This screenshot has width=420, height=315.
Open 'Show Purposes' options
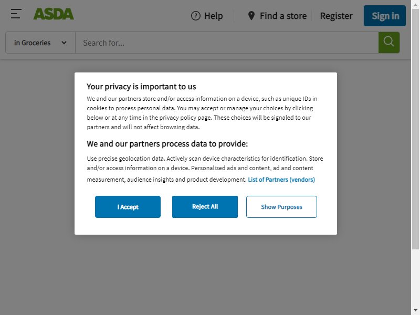pyautogui.click(x=281, y=207)
